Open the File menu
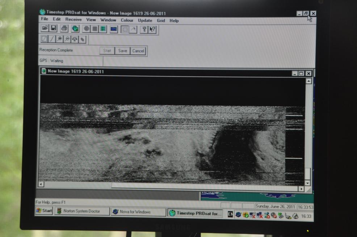Viewport: 357px width, 237px height. (x=45, y=19)
